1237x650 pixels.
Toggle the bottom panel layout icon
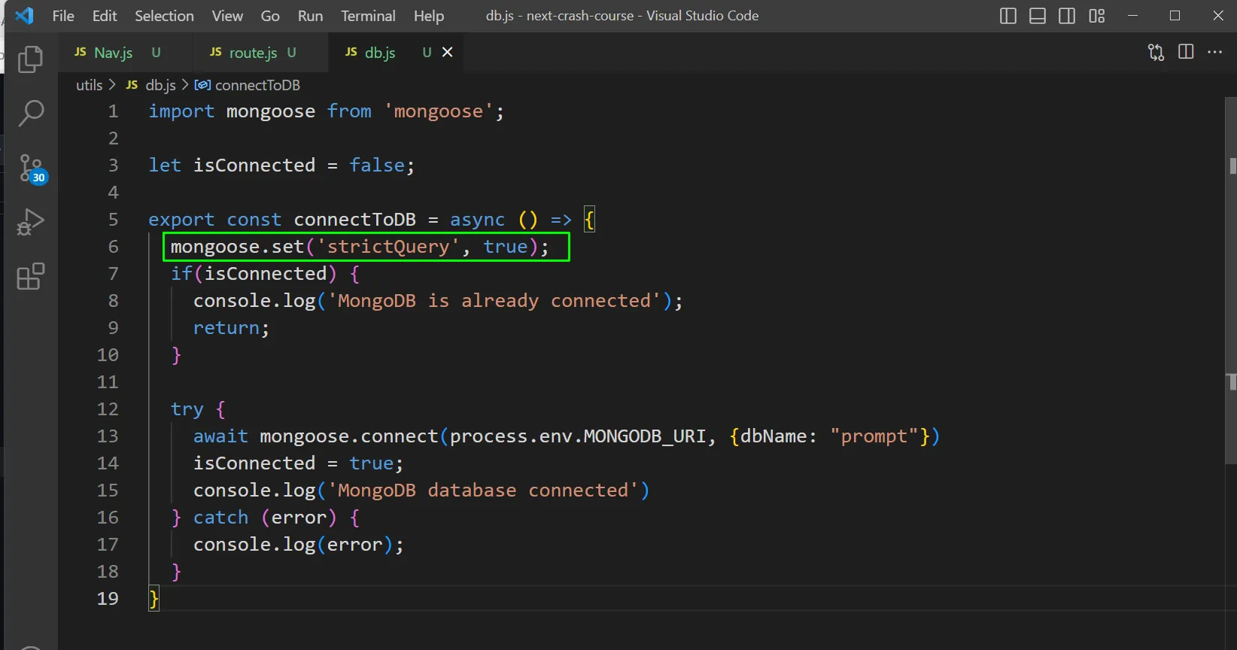[1038, 16]
